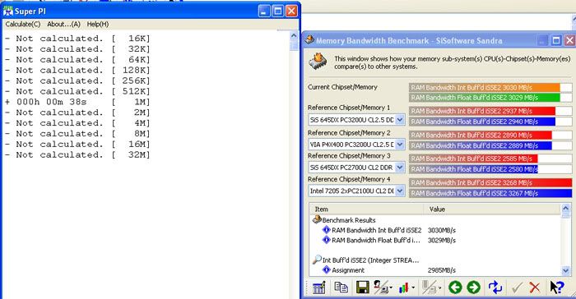Copy results with the copy icon
Screen dimensions: 576x299
point(341,287)
